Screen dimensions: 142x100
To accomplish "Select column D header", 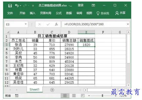I will (x=69, y=32).
